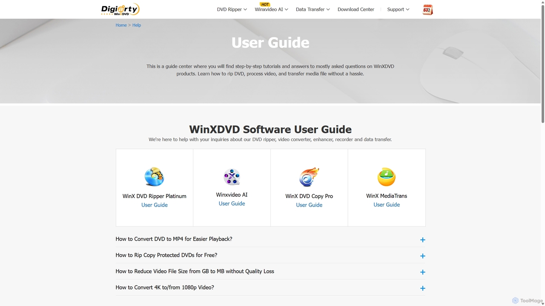Image resolution: width=545 pixels, height=306 pixels.
Task: Click the Help breadcrumb link
Action: coord(136,25)
